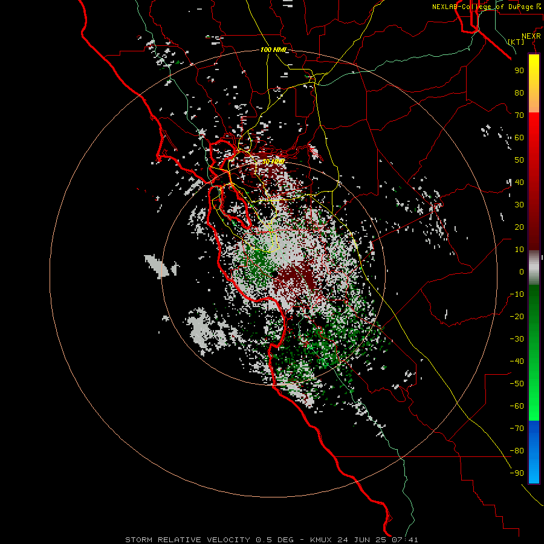This screenshot has height=544, width=544.
Task: Pick the gray zero-velocity segment of the color bar
Action: point(534,268)
